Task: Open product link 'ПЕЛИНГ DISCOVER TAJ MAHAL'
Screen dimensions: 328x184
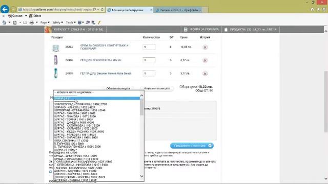Action: 101,60
